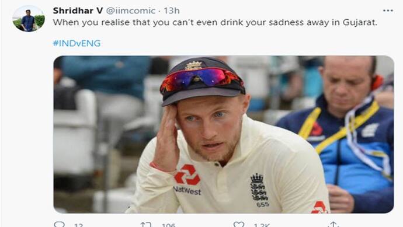Click the Shridhar V display name
This screenshot has width=403, height=227.
[78, 11]
